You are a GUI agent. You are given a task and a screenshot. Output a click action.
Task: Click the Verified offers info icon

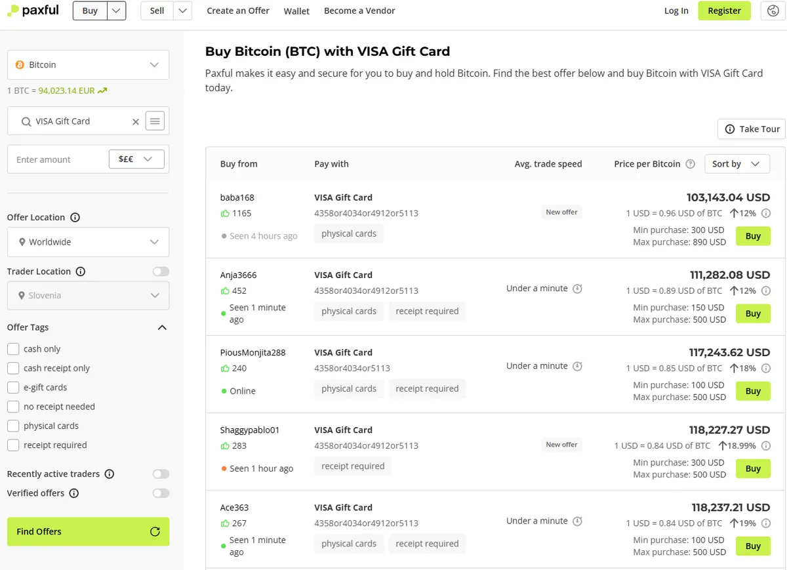[x=74, y=493]
